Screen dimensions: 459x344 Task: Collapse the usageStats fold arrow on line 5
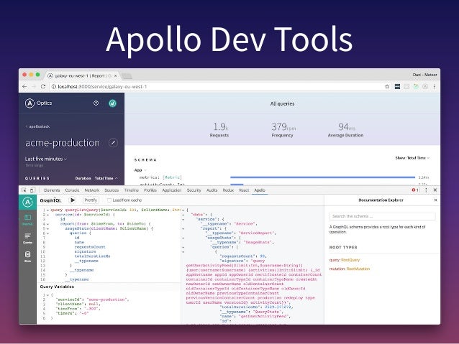click(47, 228)
